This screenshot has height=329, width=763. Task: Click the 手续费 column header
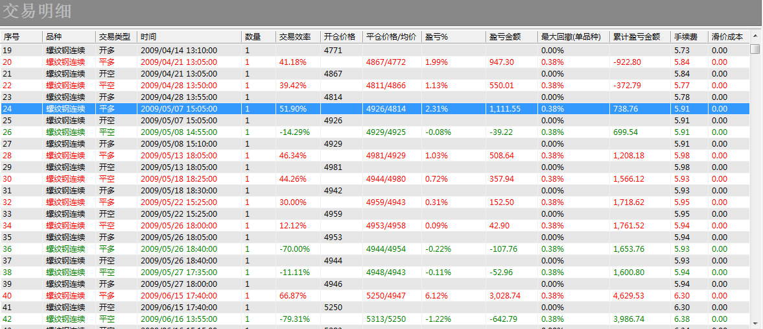coord(688,37)
